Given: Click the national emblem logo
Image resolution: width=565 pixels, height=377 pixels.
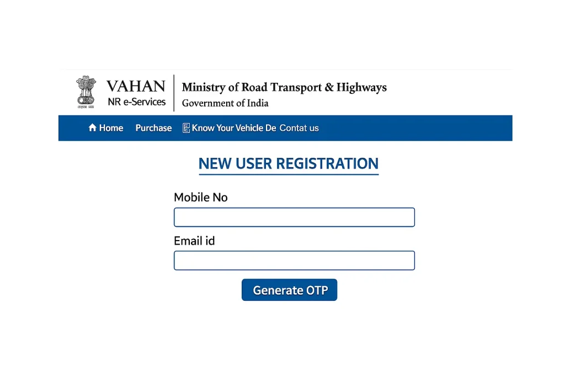Looking at the screenshot, I should (x=86, y=92).
